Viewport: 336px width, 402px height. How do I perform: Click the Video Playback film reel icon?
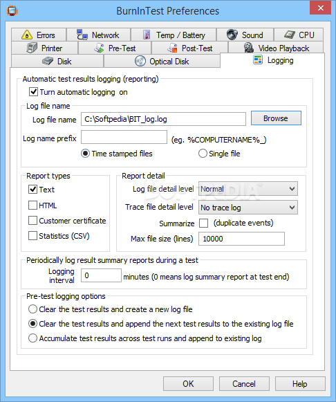[x=249, y=48]
